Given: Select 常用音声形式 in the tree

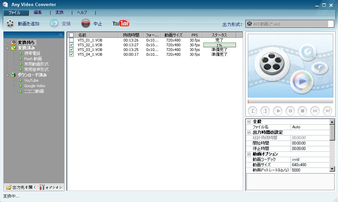Looking at the screenshot, I should pos(36,69).
